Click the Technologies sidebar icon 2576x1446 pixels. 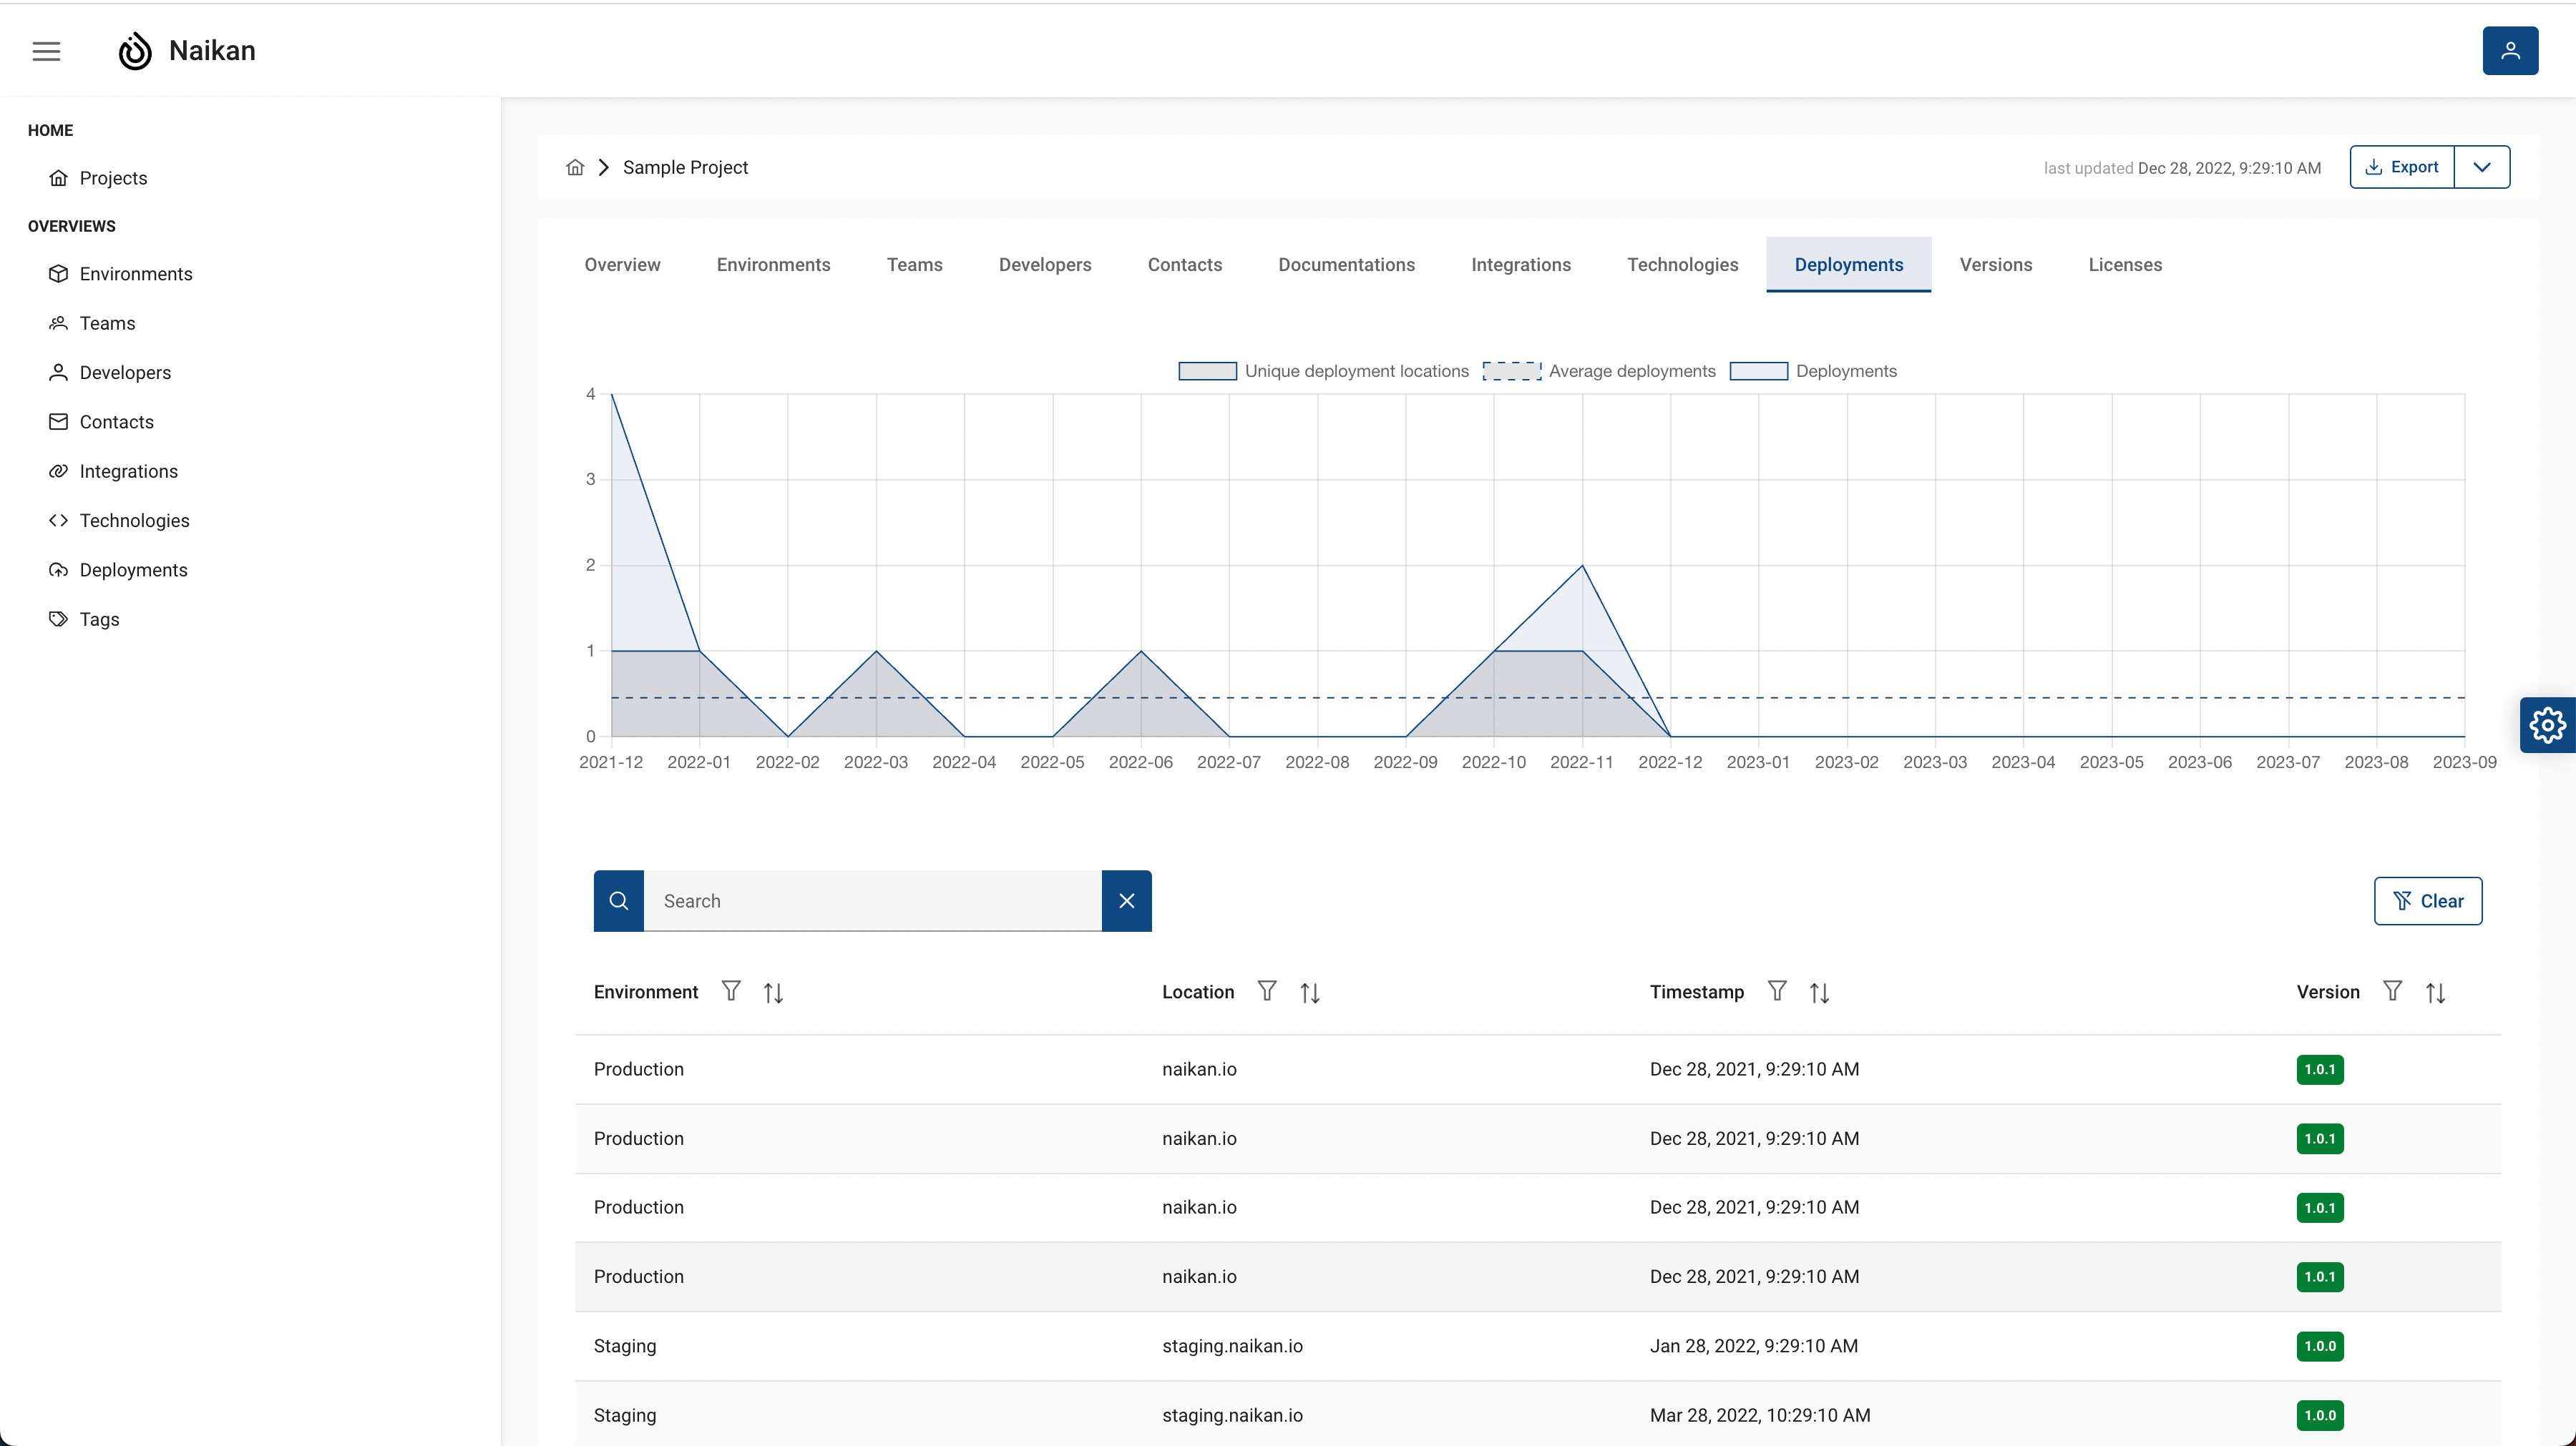pyautogui.click(x=59, y=520)
